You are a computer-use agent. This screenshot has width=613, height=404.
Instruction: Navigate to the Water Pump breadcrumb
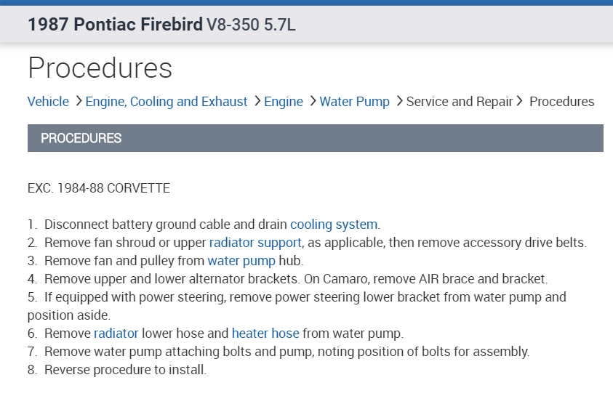[355, 102]
